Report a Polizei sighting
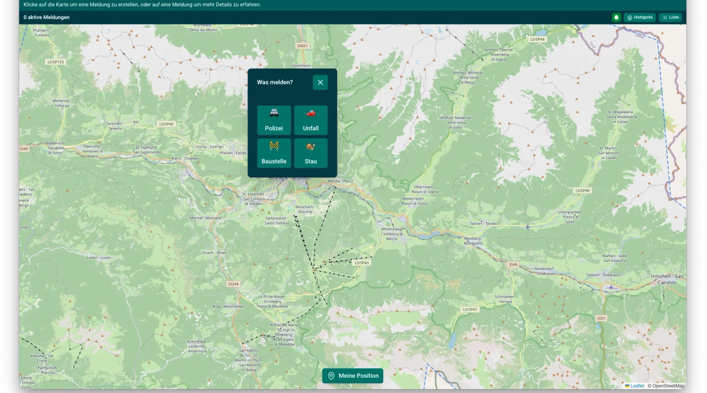This screenshot has width=707, height=393. click(x=274, y=120)
